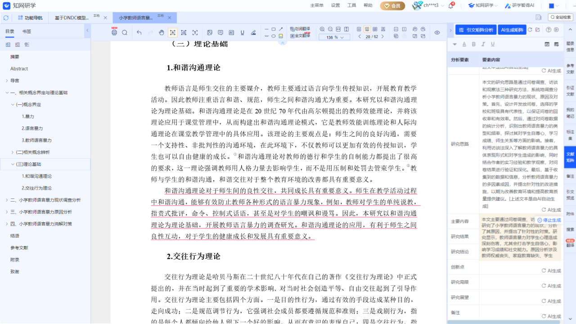Image resolution: width=576 pixels, height=324 pixels.
Task: Click the 停止生成 link
Action: [x=552, y=220]
